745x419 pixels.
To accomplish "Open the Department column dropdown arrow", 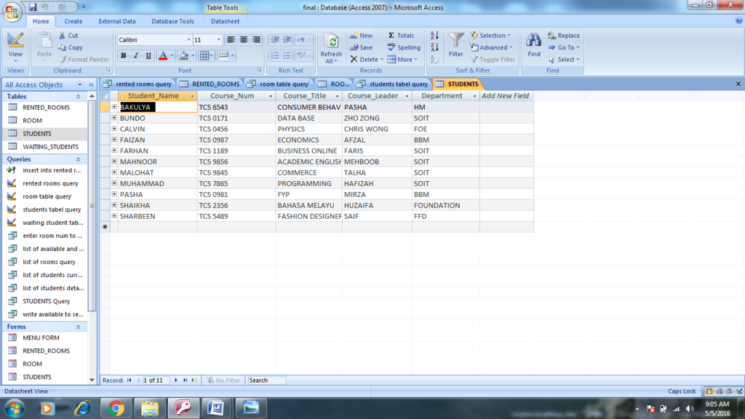I will pyautogui.click(x=474, y=97).
